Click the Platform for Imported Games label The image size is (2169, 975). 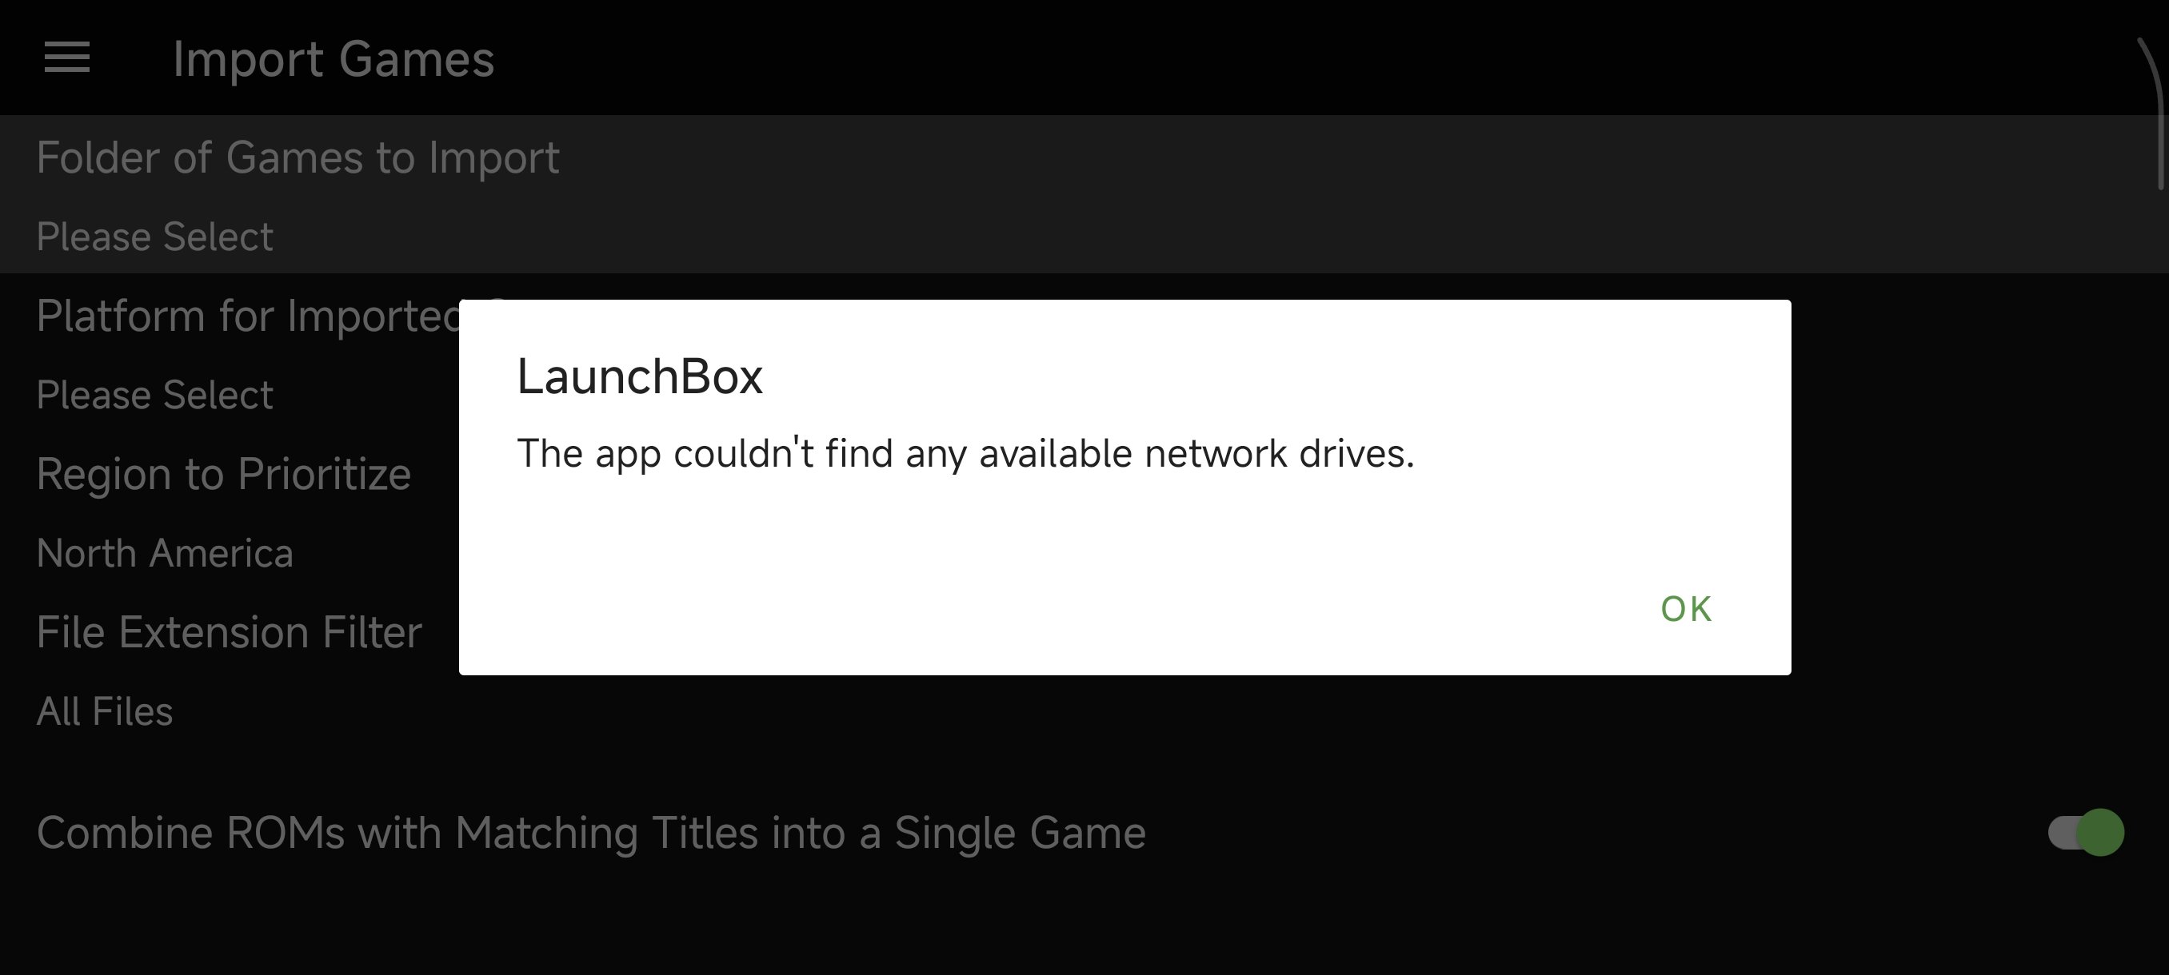coord(249,316)
